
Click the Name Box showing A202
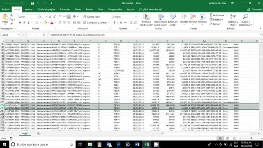coord(10,35)
